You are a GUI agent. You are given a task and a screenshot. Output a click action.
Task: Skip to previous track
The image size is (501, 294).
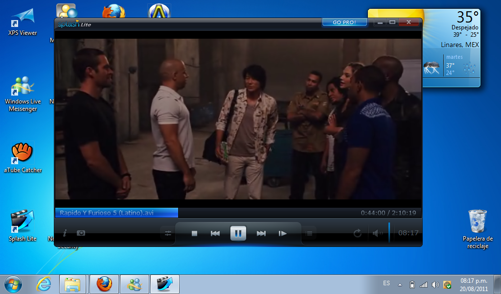click(x=215, y=234)
